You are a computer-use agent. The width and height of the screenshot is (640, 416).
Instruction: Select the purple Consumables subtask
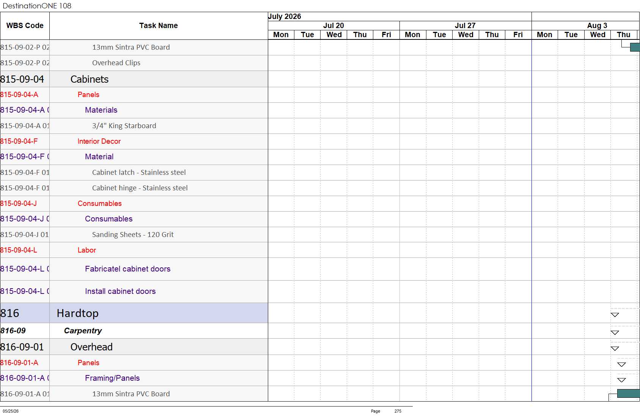click(x=109, y=219)
